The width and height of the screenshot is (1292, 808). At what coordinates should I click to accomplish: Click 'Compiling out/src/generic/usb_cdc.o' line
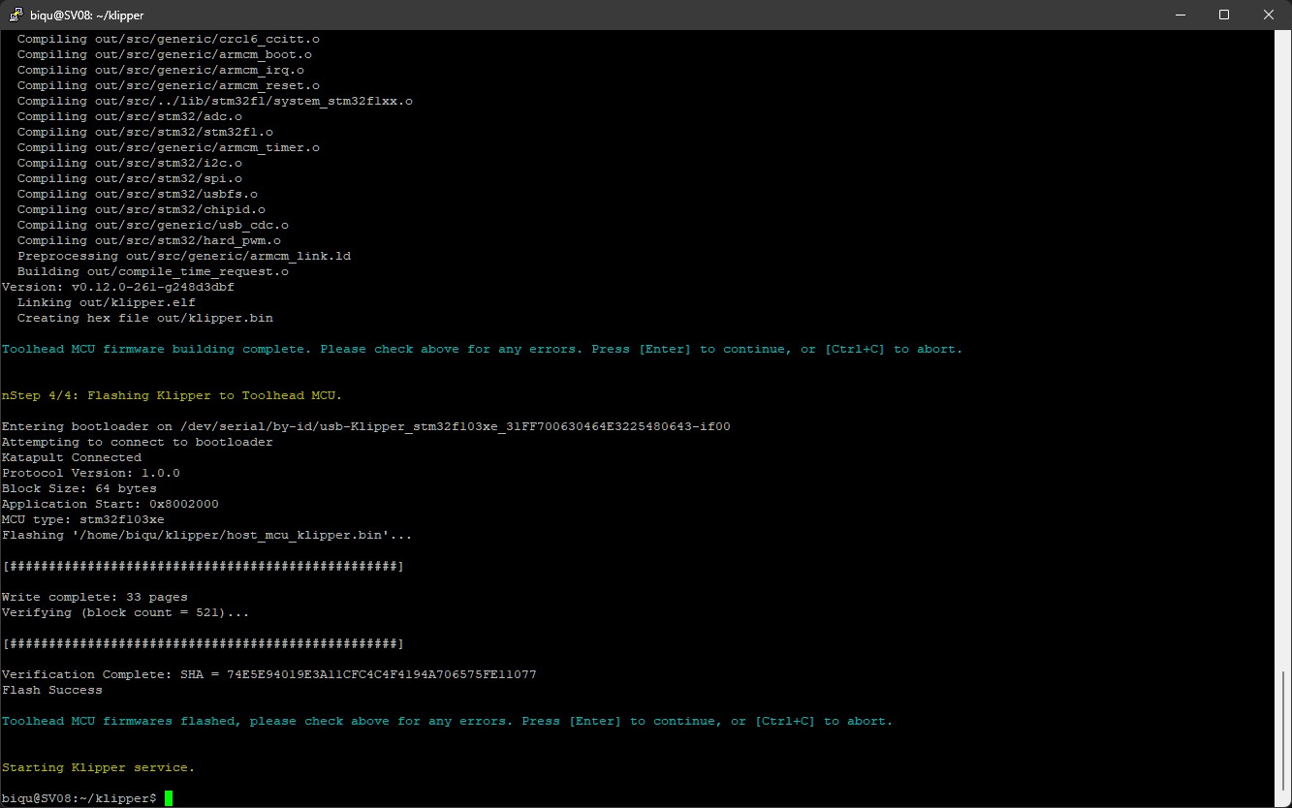click(152, 225)
